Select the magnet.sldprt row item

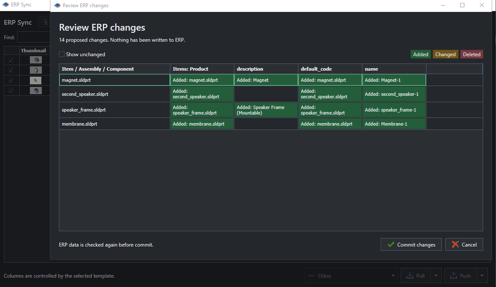click(x=114, y=80)
